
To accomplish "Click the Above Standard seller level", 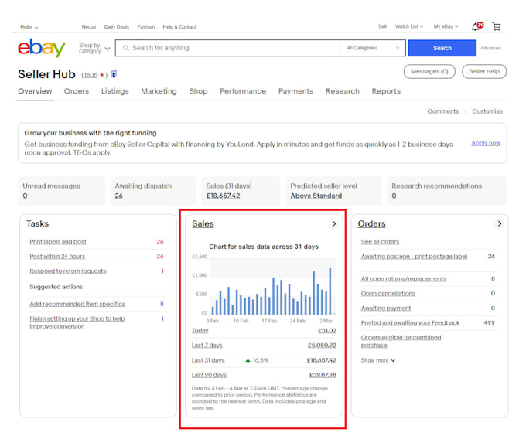I will coord(316,196).
